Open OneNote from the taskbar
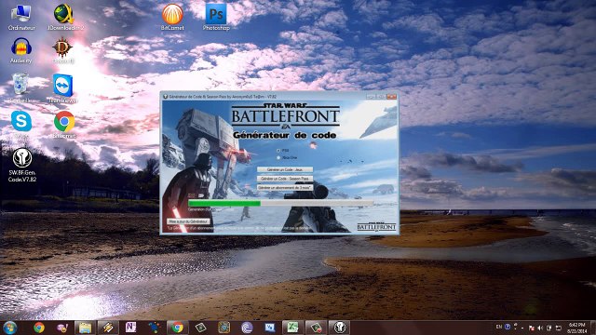Image resolution: width=596 pixels, height=335 pixels. [130, 328]
